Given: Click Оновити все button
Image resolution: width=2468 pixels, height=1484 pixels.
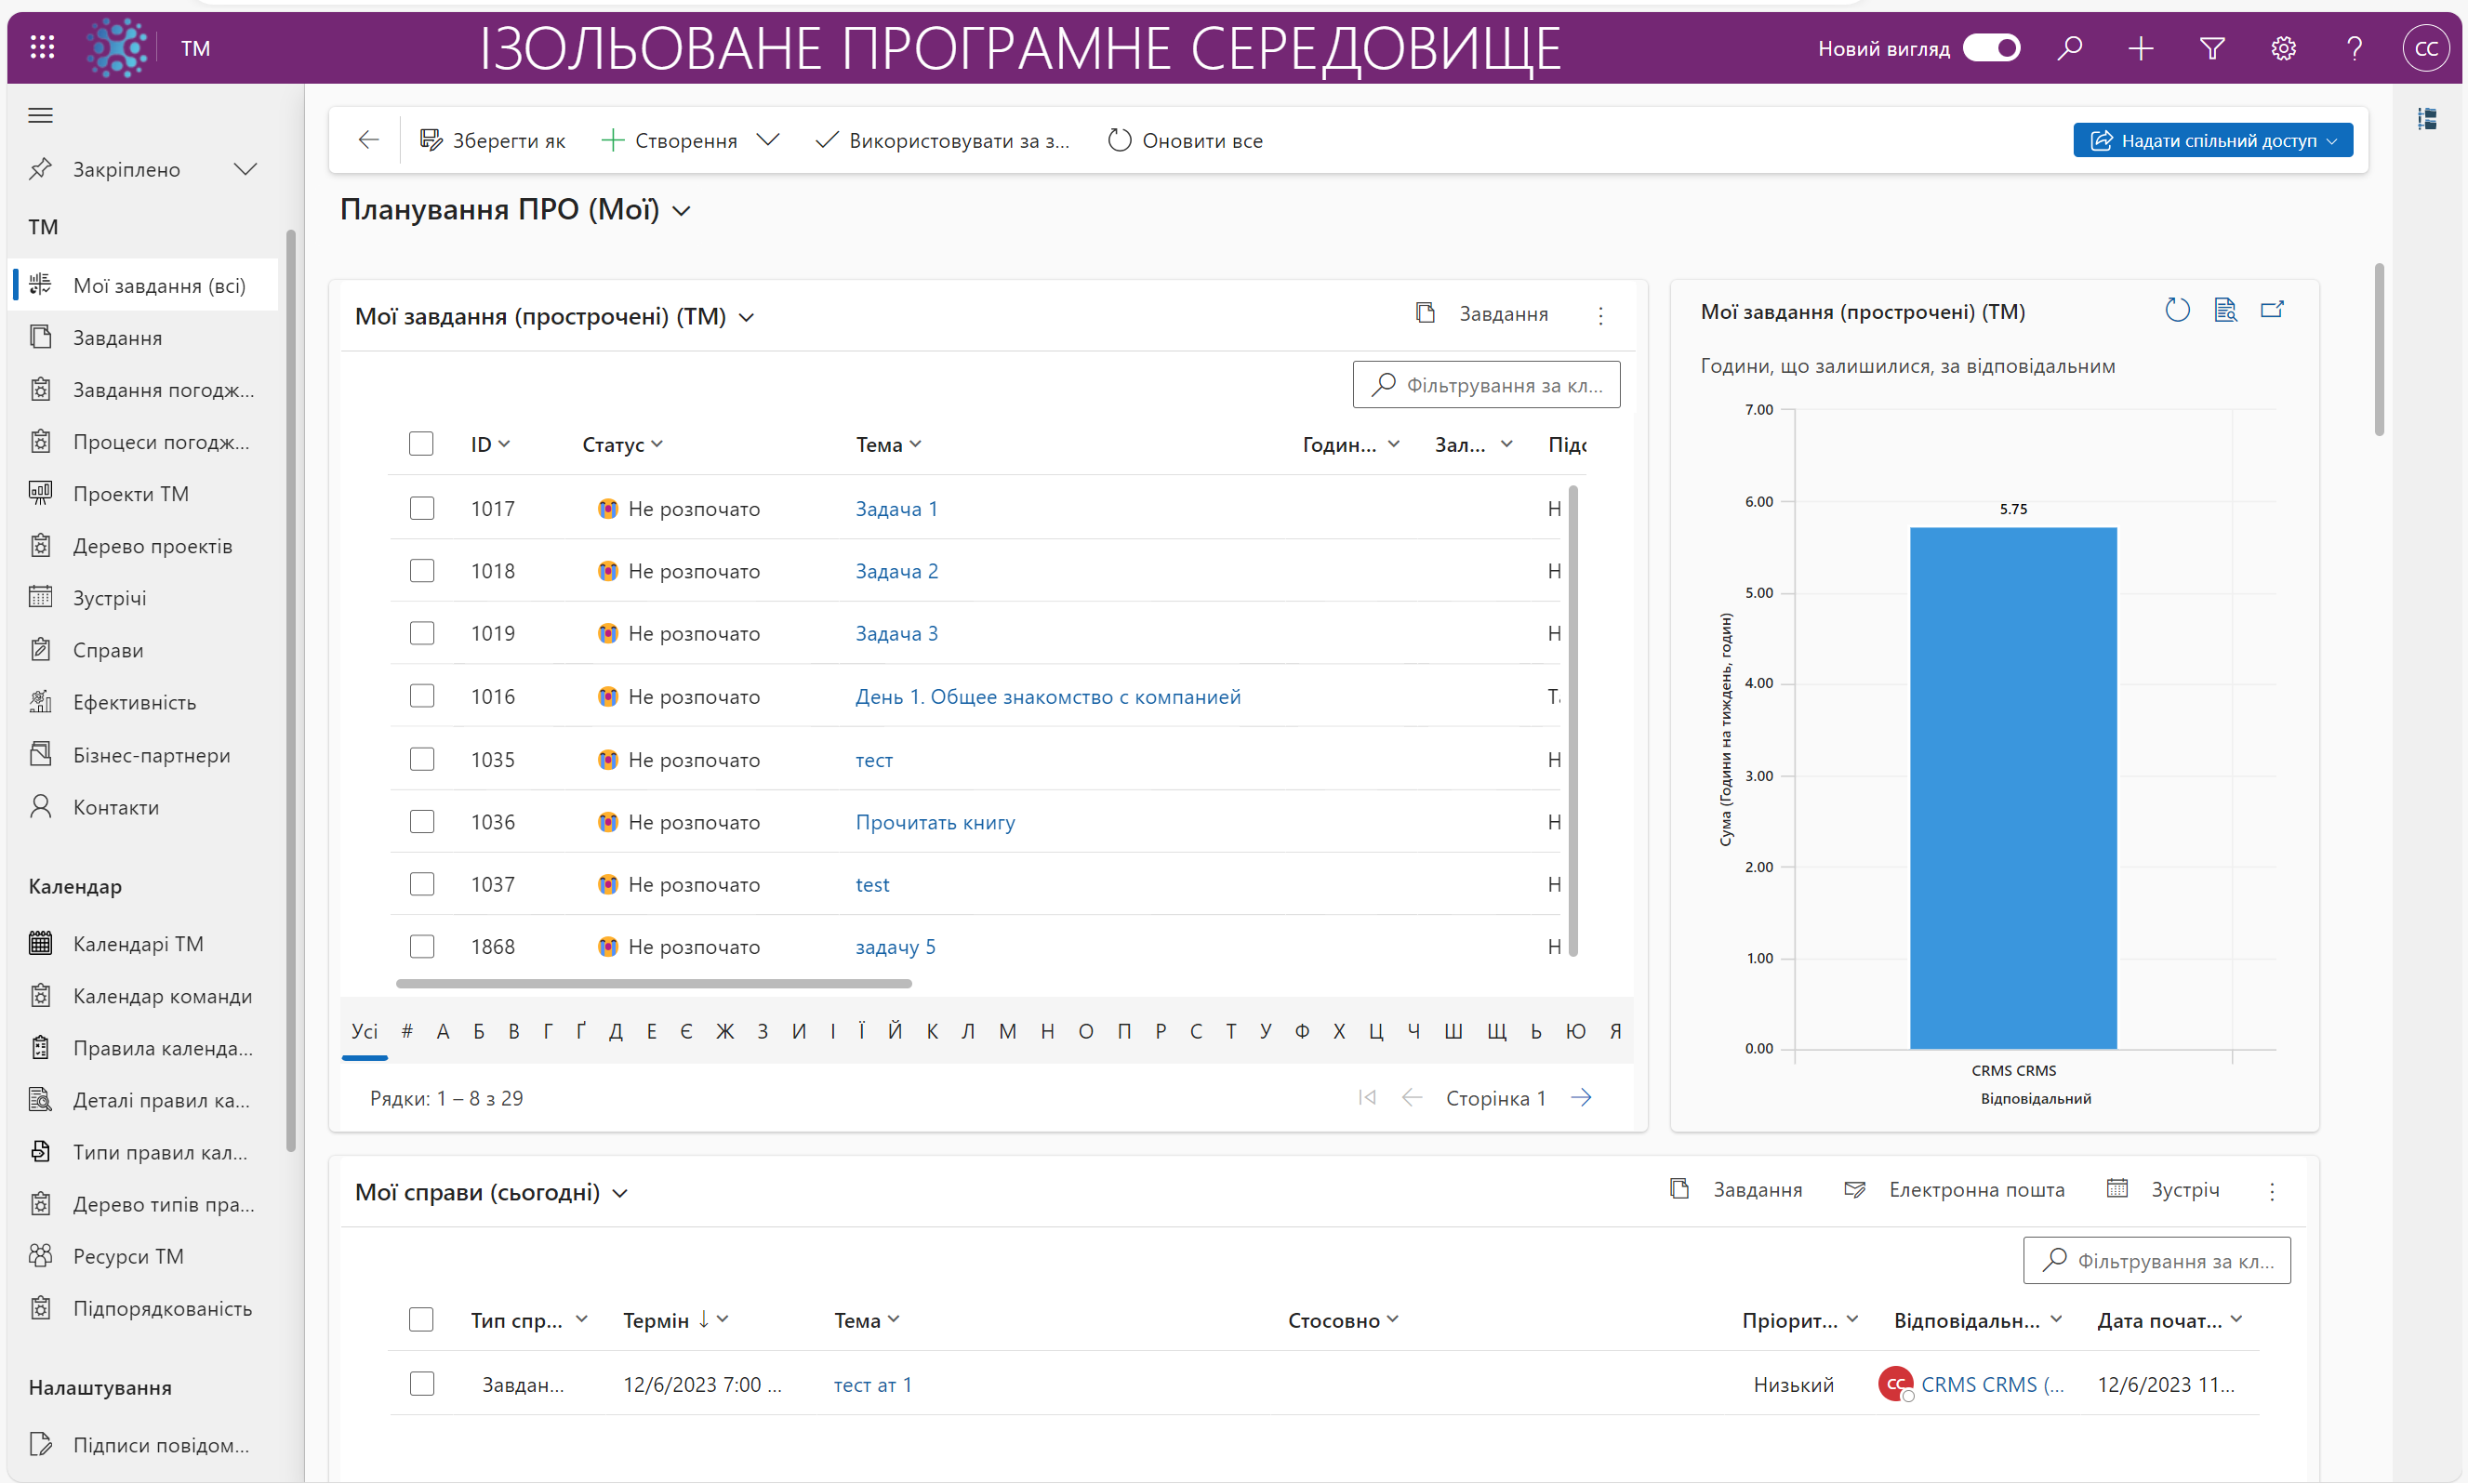Looking at the screenshot, I should (x=1185, y=140).
